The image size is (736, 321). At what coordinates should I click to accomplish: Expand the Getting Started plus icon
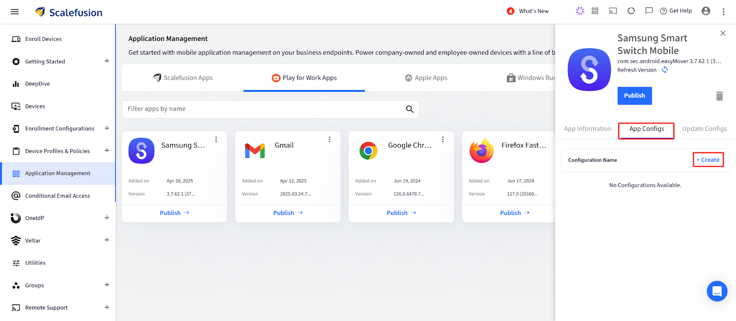pos(107,61)
